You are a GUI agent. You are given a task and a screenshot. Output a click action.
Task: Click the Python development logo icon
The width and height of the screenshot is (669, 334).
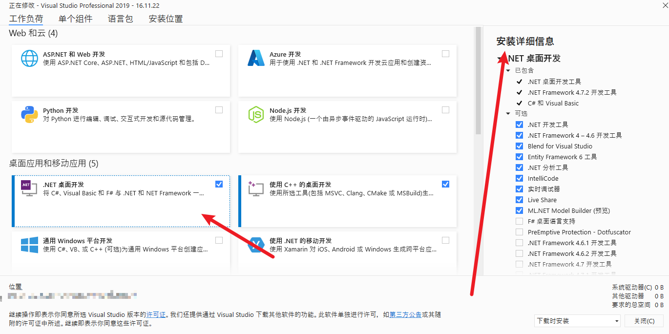(29, 114)
